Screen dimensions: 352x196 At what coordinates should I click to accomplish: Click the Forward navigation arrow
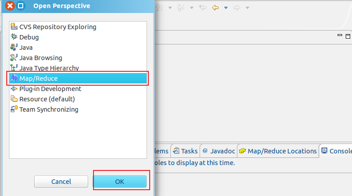[237, 8]
